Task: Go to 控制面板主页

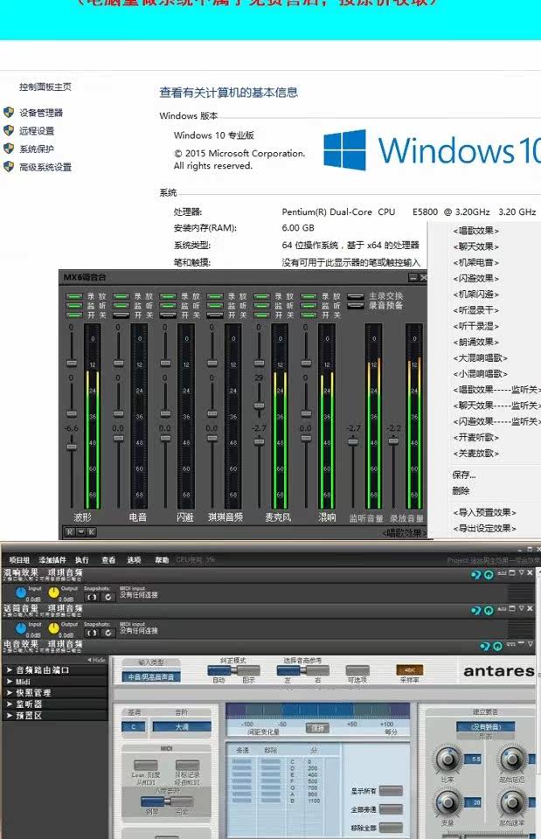Action: pyautogui.click(x=45, y=87)
